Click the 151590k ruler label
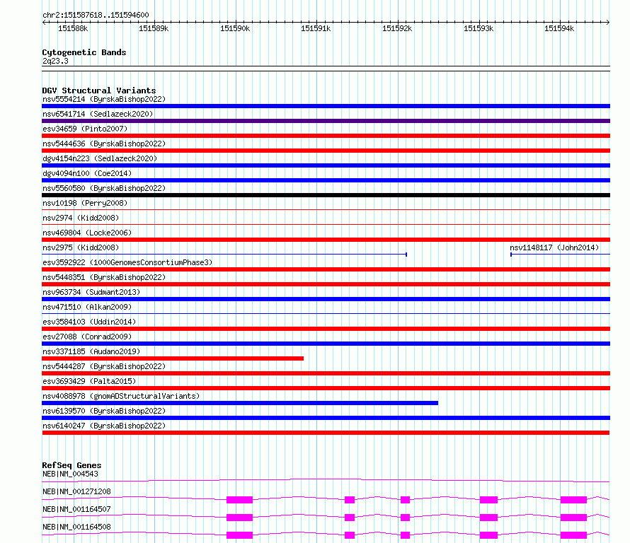The image size is (630, 543). [235, 28]
